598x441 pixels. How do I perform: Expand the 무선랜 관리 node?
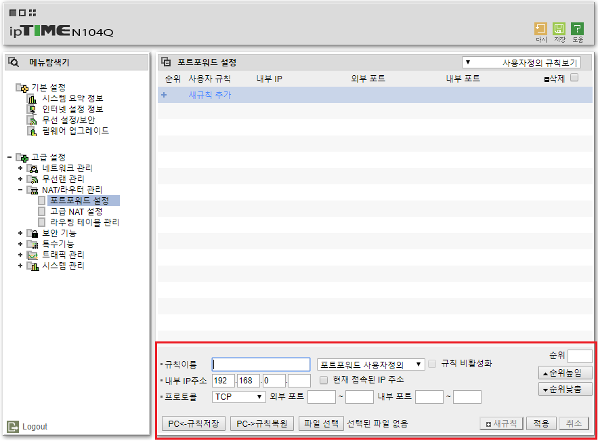[x=20, y=179]
